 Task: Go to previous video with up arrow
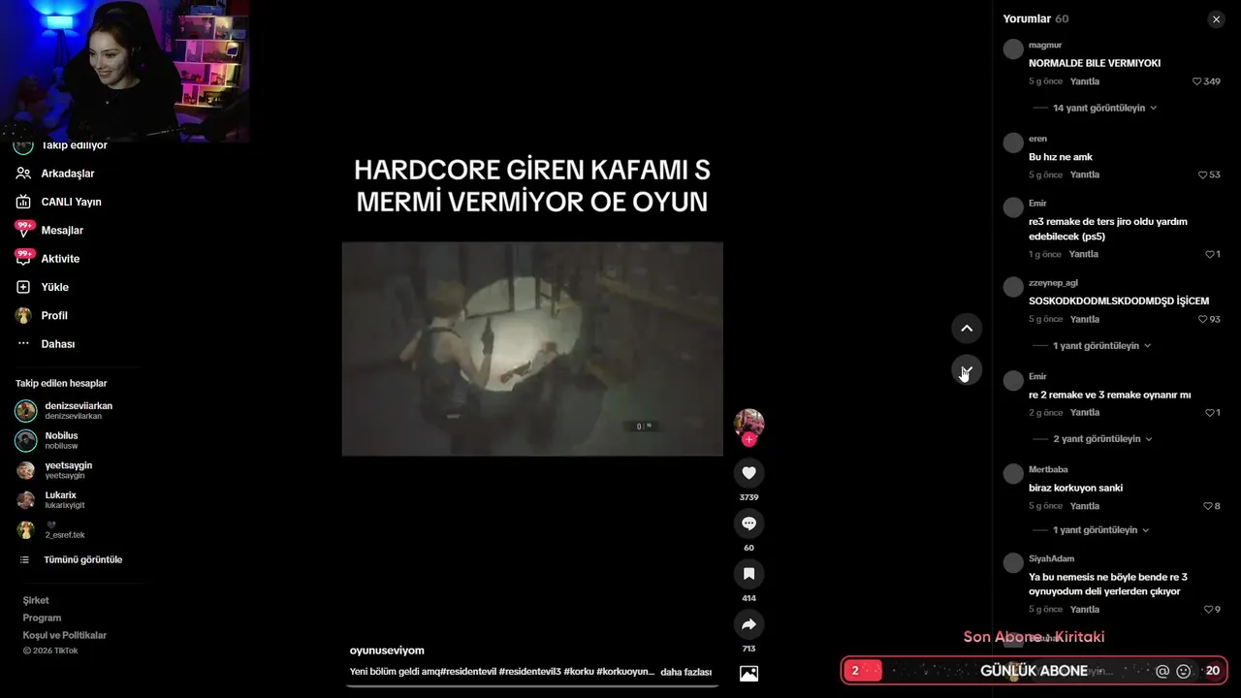[x=967, y=329]
